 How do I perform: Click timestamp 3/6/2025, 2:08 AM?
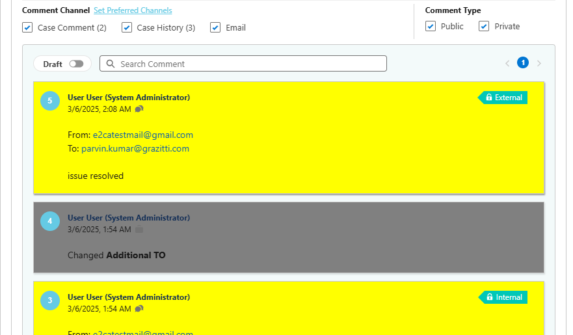point(100,109)
